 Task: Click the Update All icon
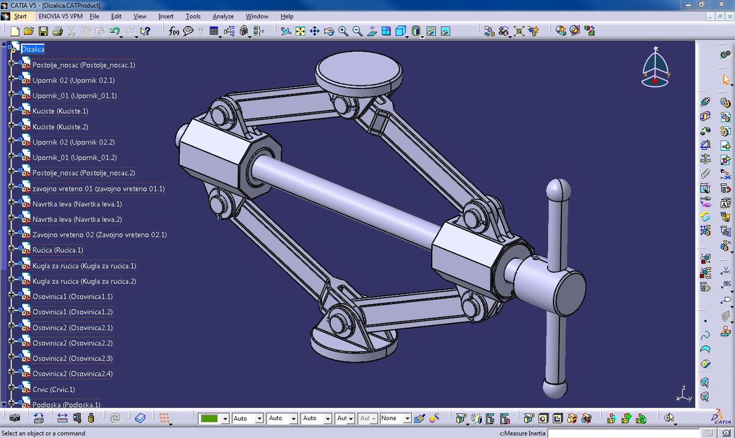coord(115,418)
